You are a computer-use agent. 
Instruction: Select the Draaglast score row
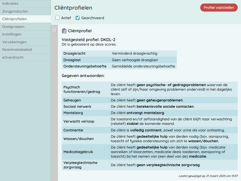tap(119, 60)
